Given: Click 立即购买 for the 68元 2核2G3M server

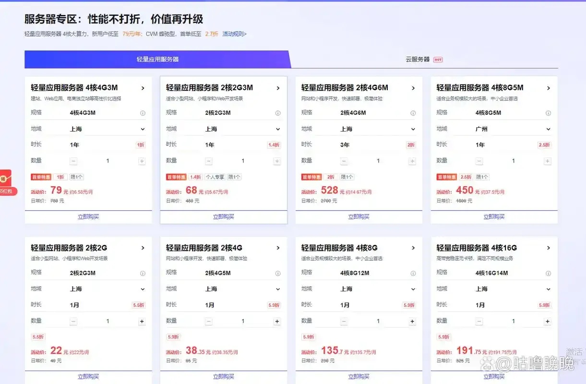Looking at the screenshot, I should (x=224, y=217).
